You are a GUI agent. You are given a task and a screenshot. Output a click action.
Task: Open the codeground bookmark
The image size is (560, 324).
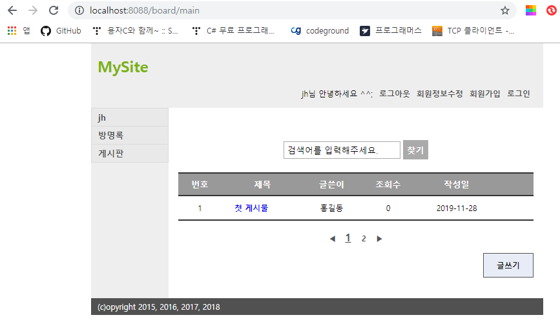(320, 31)
